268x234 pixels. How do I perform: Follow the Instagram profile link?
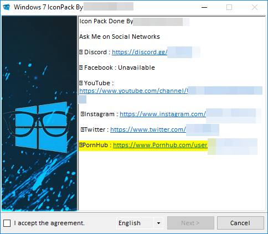(x=163, y=114)
